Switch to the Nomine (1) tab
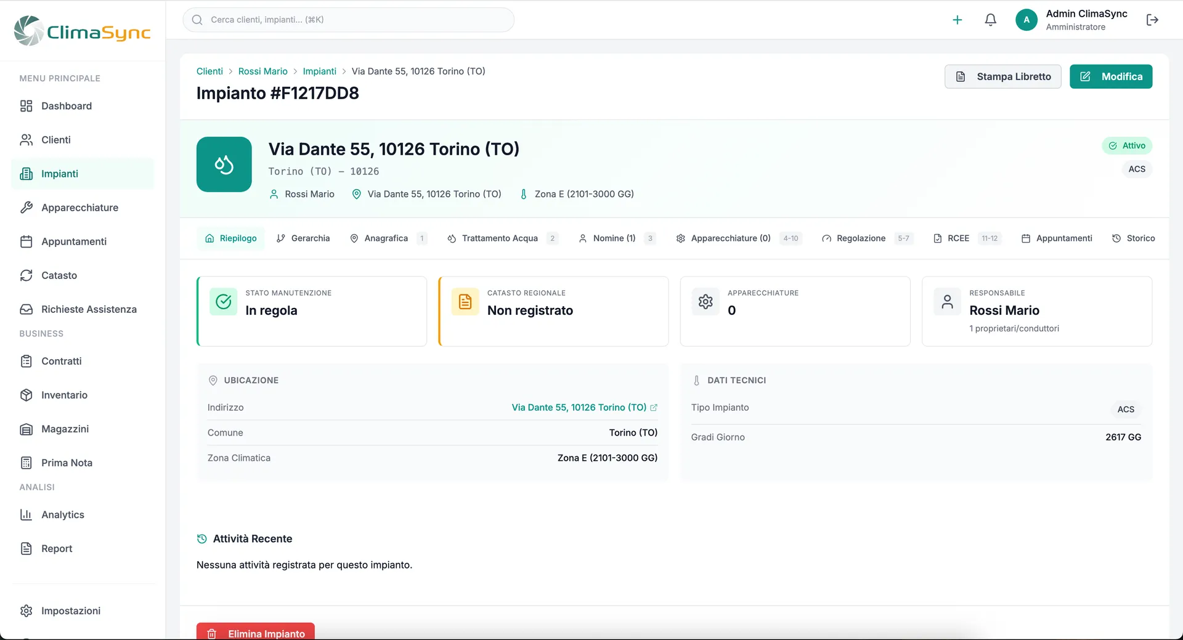The image size is (1183, 640). coord(617,238)
